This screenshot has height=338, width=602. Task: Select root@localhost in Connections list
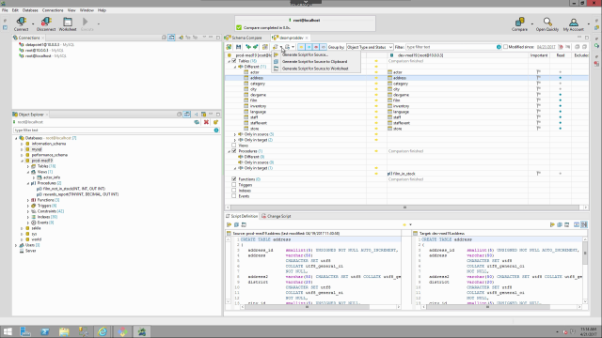tap(38, 56)
